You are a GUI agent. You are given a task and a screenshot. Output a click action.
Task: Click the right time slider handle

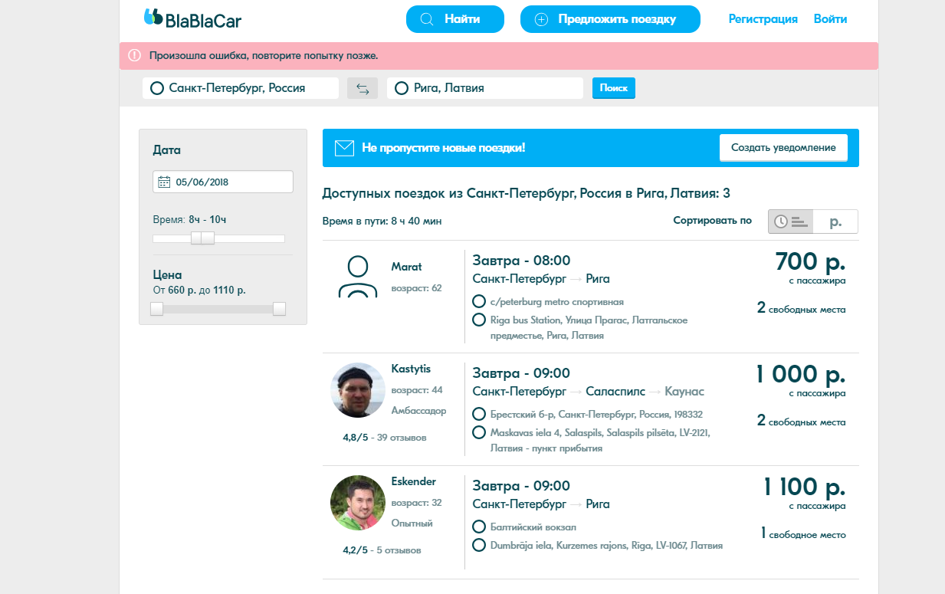(x=208, y=238)
